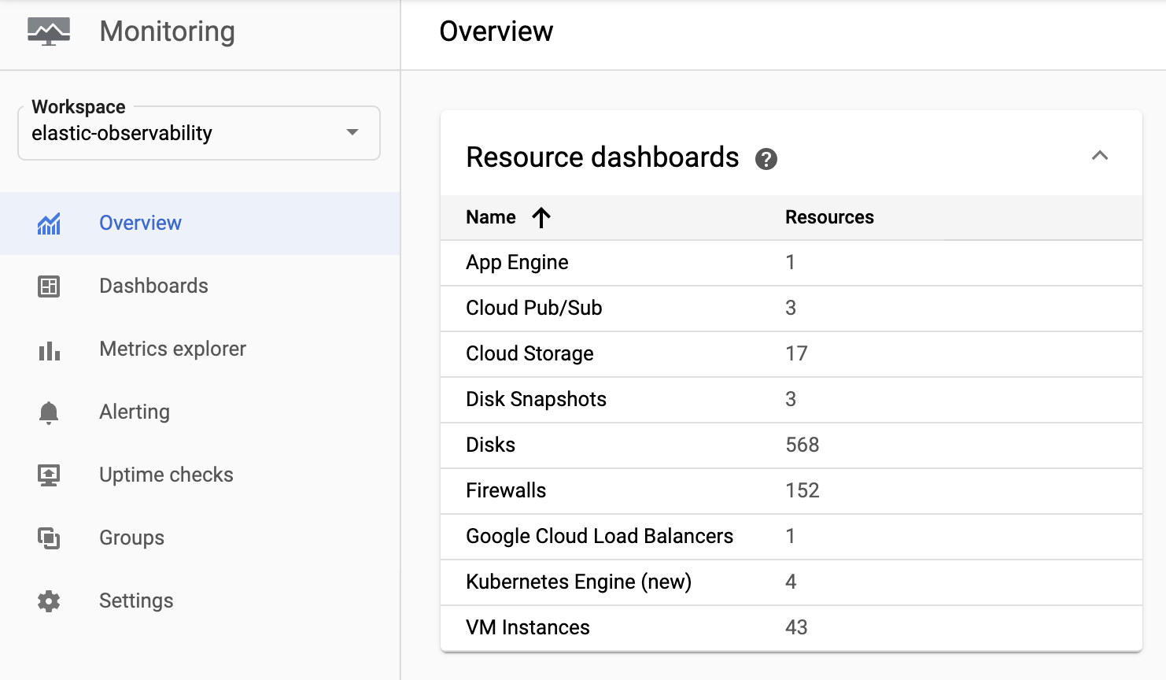Select the Kubernetes Engine (new) row

click(x=578, y=582)
